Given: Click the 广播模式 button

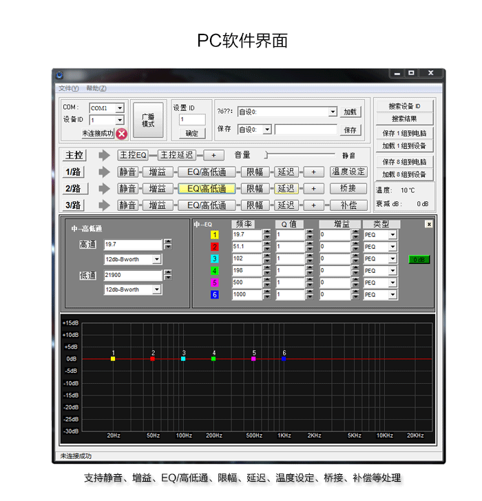Looking at the screenshot, I should (x=148, y=121).
